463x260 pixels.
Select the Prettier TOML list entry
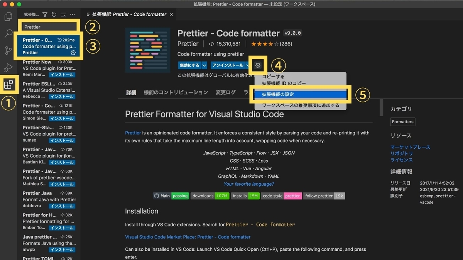coord(49,258)
